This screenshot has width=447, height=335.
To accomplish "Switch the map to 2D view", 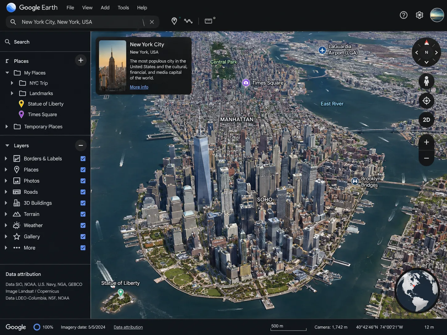I will (426, 120).
